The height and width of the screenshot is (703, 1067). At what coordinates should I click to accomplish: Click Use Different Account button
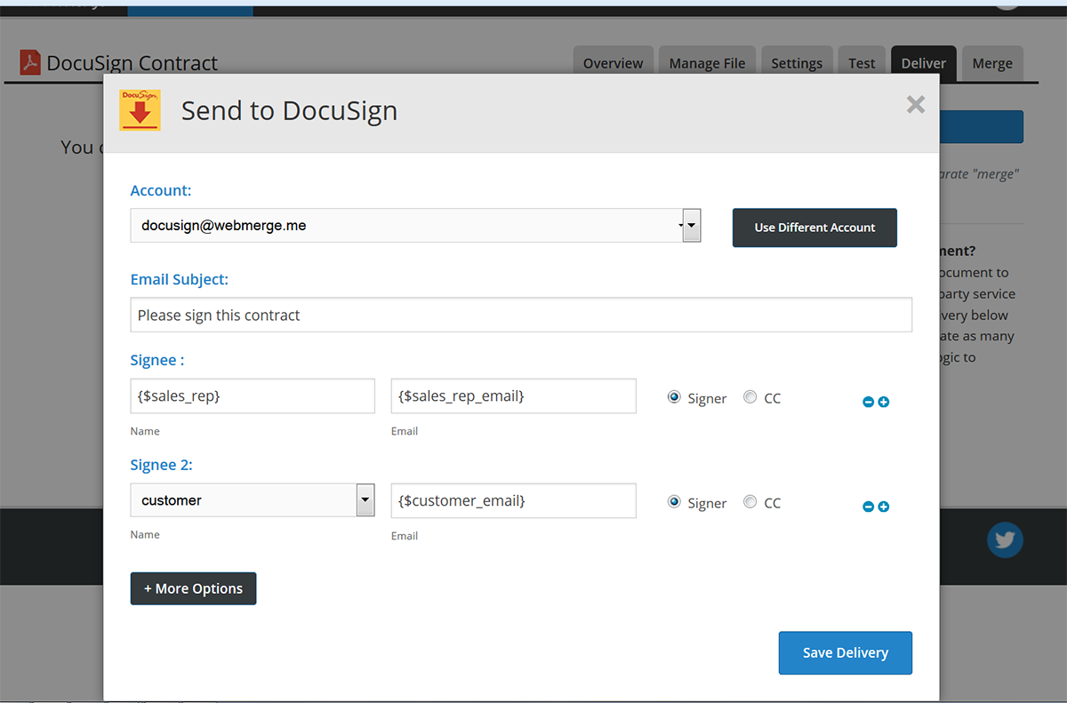[814, 228]
